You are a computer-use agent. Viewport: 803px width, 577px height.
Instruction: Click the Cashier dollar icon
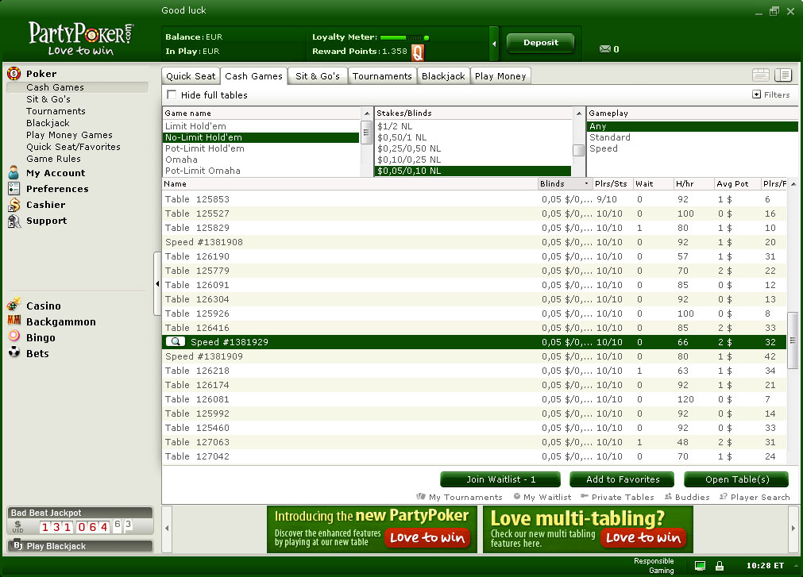(14, 204)
